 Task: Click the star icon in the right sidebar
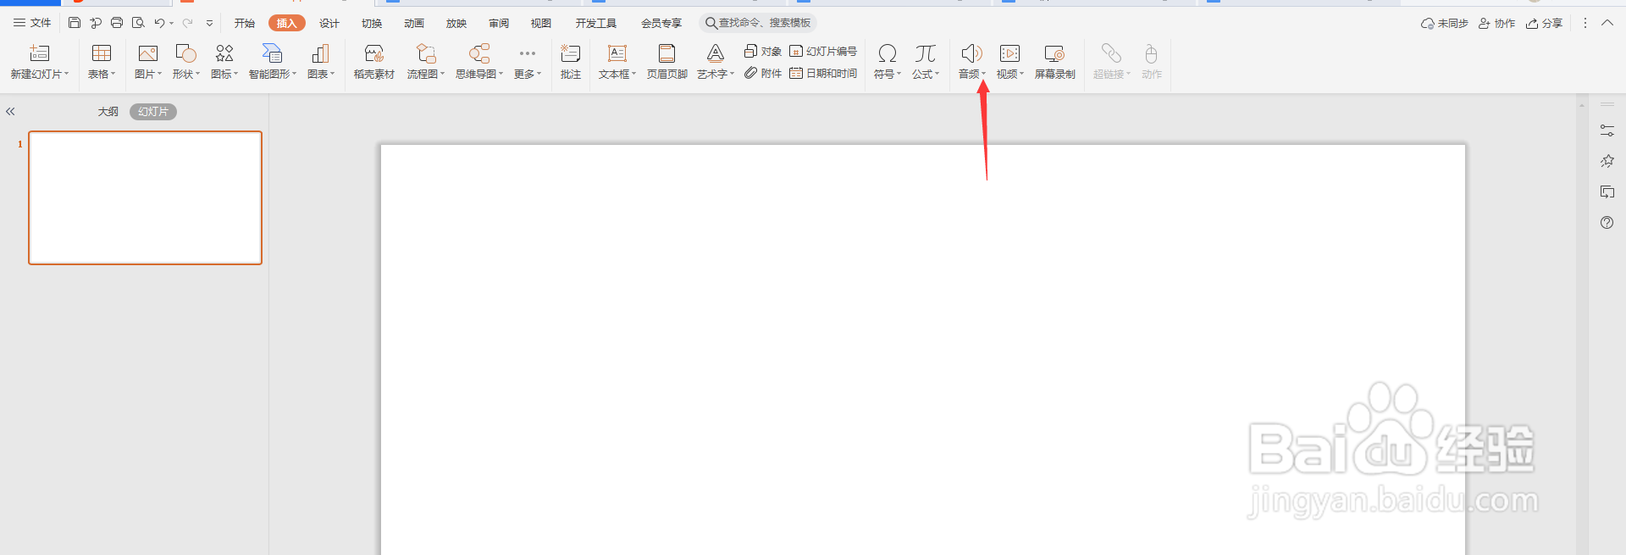pos(1607,161)
